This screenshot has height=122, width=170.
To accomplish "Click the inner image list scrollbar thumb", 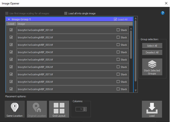I will coord(131,44).
